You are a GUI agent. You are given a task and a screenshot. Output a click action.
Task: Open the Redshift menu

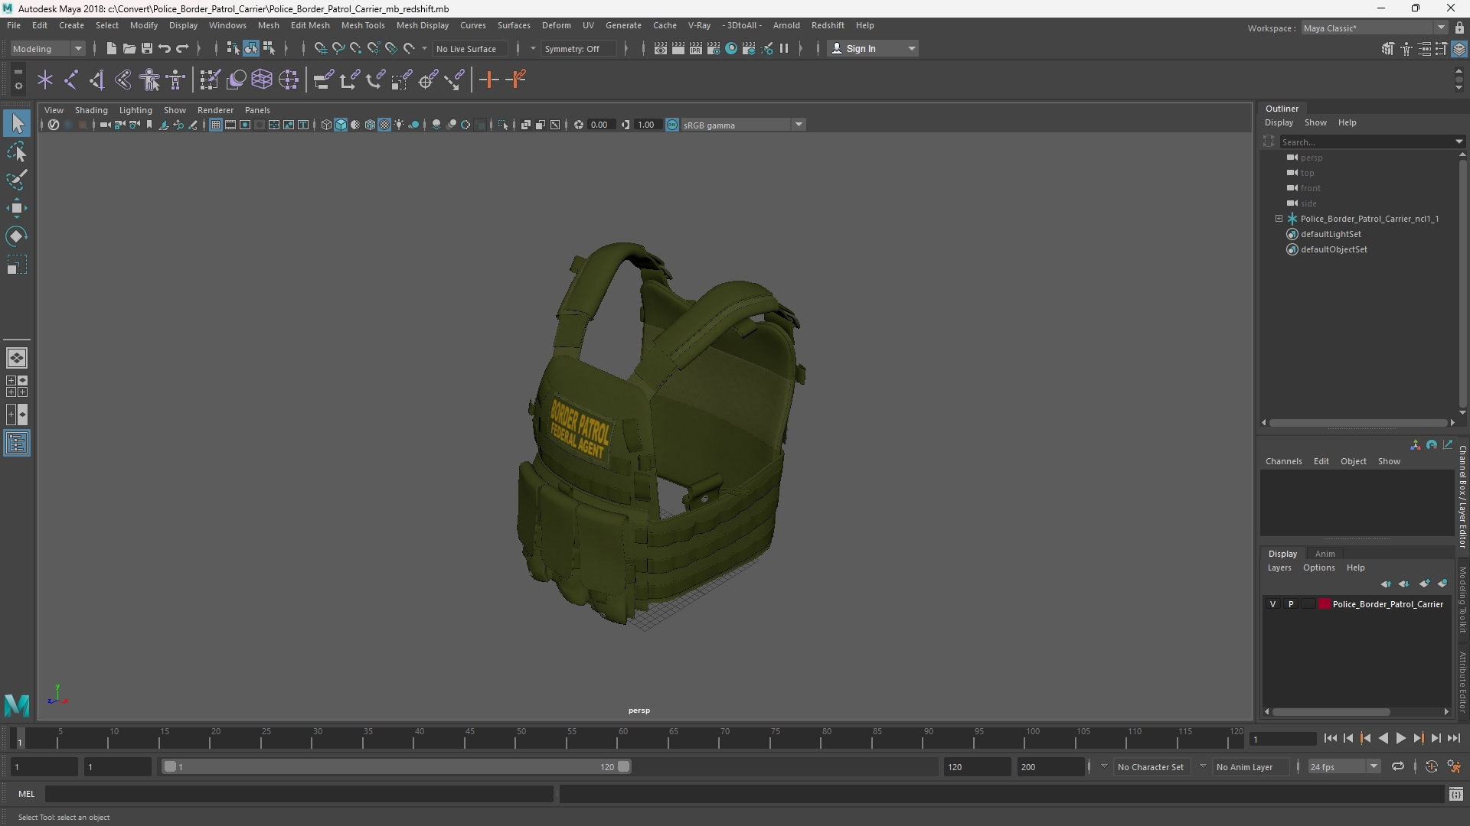pyautogui.click(x=828, y=25)
